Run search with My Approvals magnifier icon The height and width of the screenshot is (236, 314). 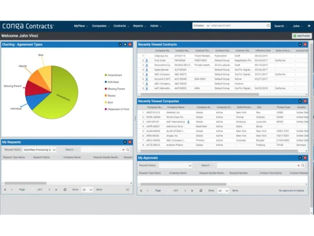coord(303,166)
